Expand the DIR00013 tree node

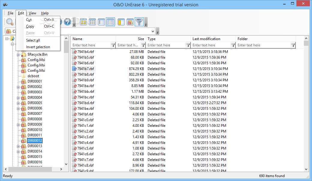click(x=18, y=146)
